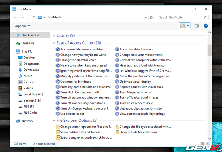Screen dimensions: 222x152
Task: Open Hear a tone when keys are pressed
Action: (x=81, y=65)
